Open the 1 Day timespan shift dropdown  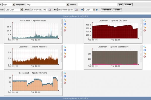pyautogui.click(x=89, y=10)
